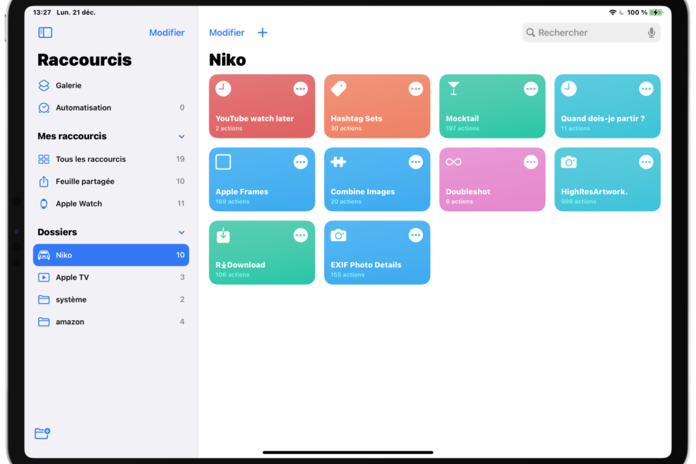
Task: Click the Raccourcis sidebar title
Action: point(84,60)
